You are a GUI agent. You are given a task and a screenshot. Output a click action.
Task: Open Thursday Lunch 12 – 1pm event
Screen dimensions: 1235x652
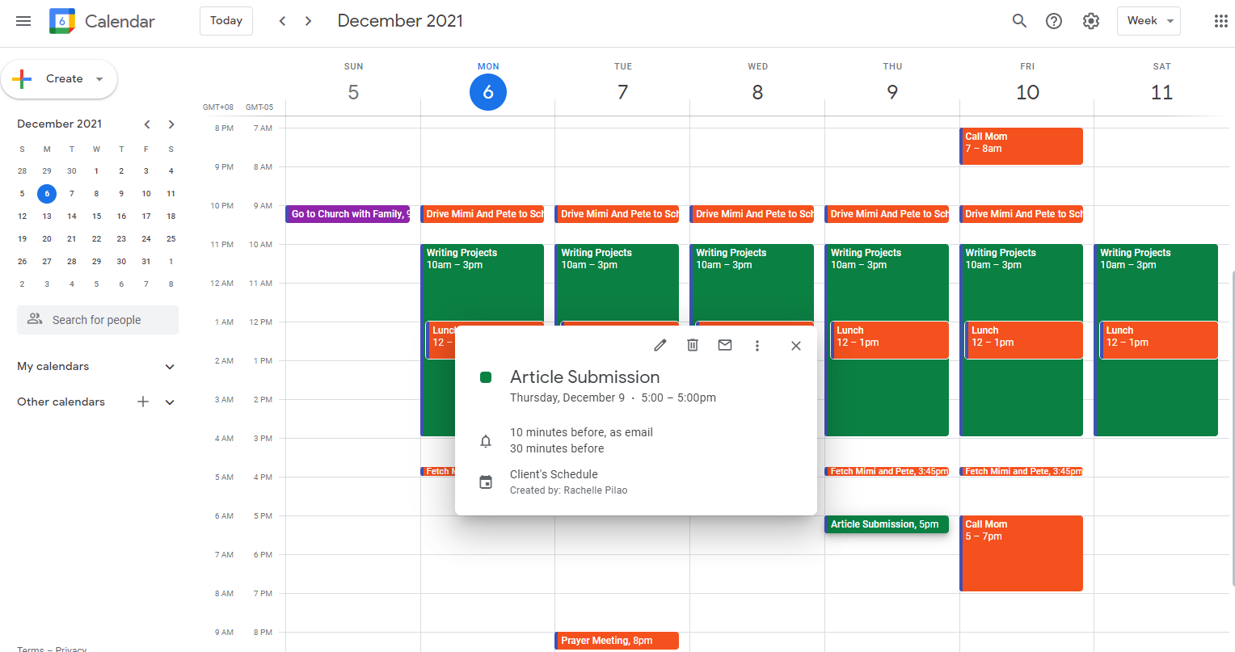coord(890,340)
